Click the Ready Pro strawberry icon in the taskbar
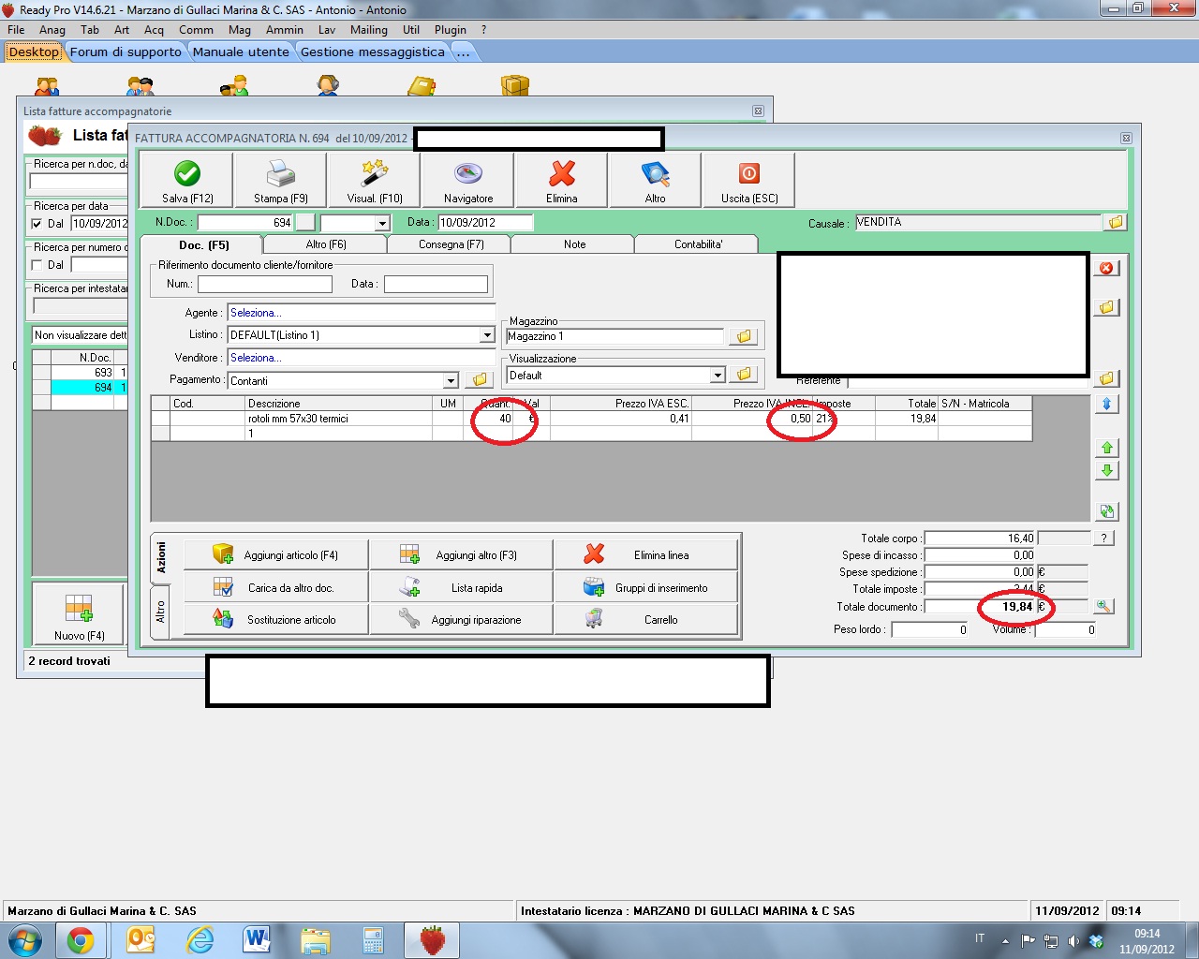Screen dimensions: 1199x959 (432, 939)
